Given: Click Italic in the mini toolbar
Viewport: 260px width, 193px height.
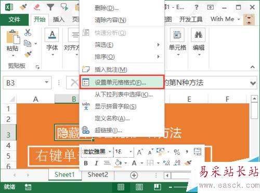Looking at the screenshot, I should (x=96, y=163).
